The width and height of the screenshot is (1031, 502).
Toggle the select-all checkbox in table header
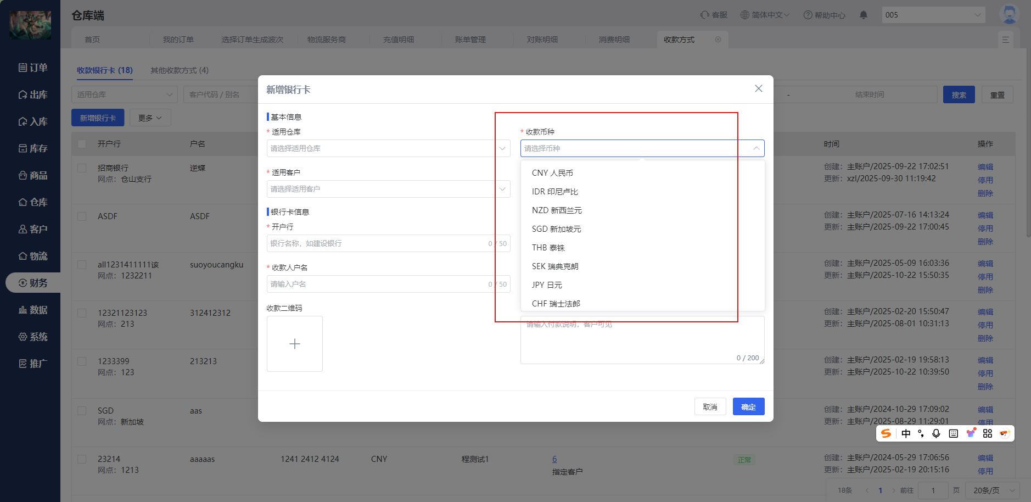click(x=82, y=144)
